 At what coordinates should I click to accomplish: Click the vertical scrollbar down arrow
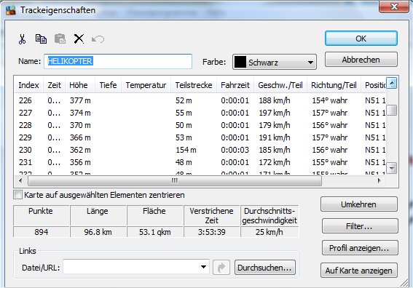click(x=392, y=168)
